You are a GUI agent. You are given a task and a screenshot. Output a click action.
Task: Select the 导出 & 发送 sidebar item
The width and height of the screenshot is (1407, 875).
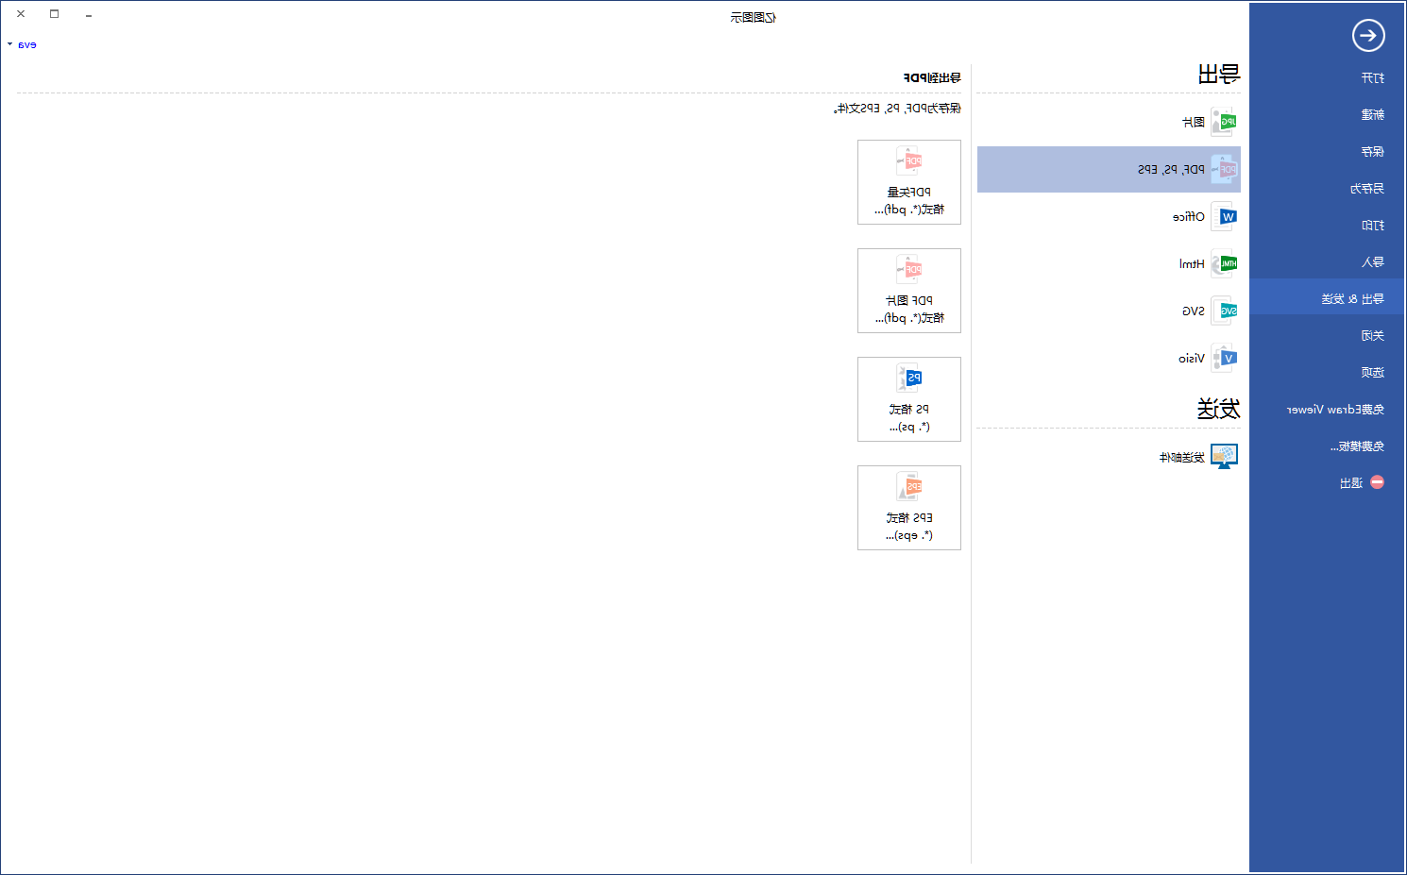pos(1327,298)
